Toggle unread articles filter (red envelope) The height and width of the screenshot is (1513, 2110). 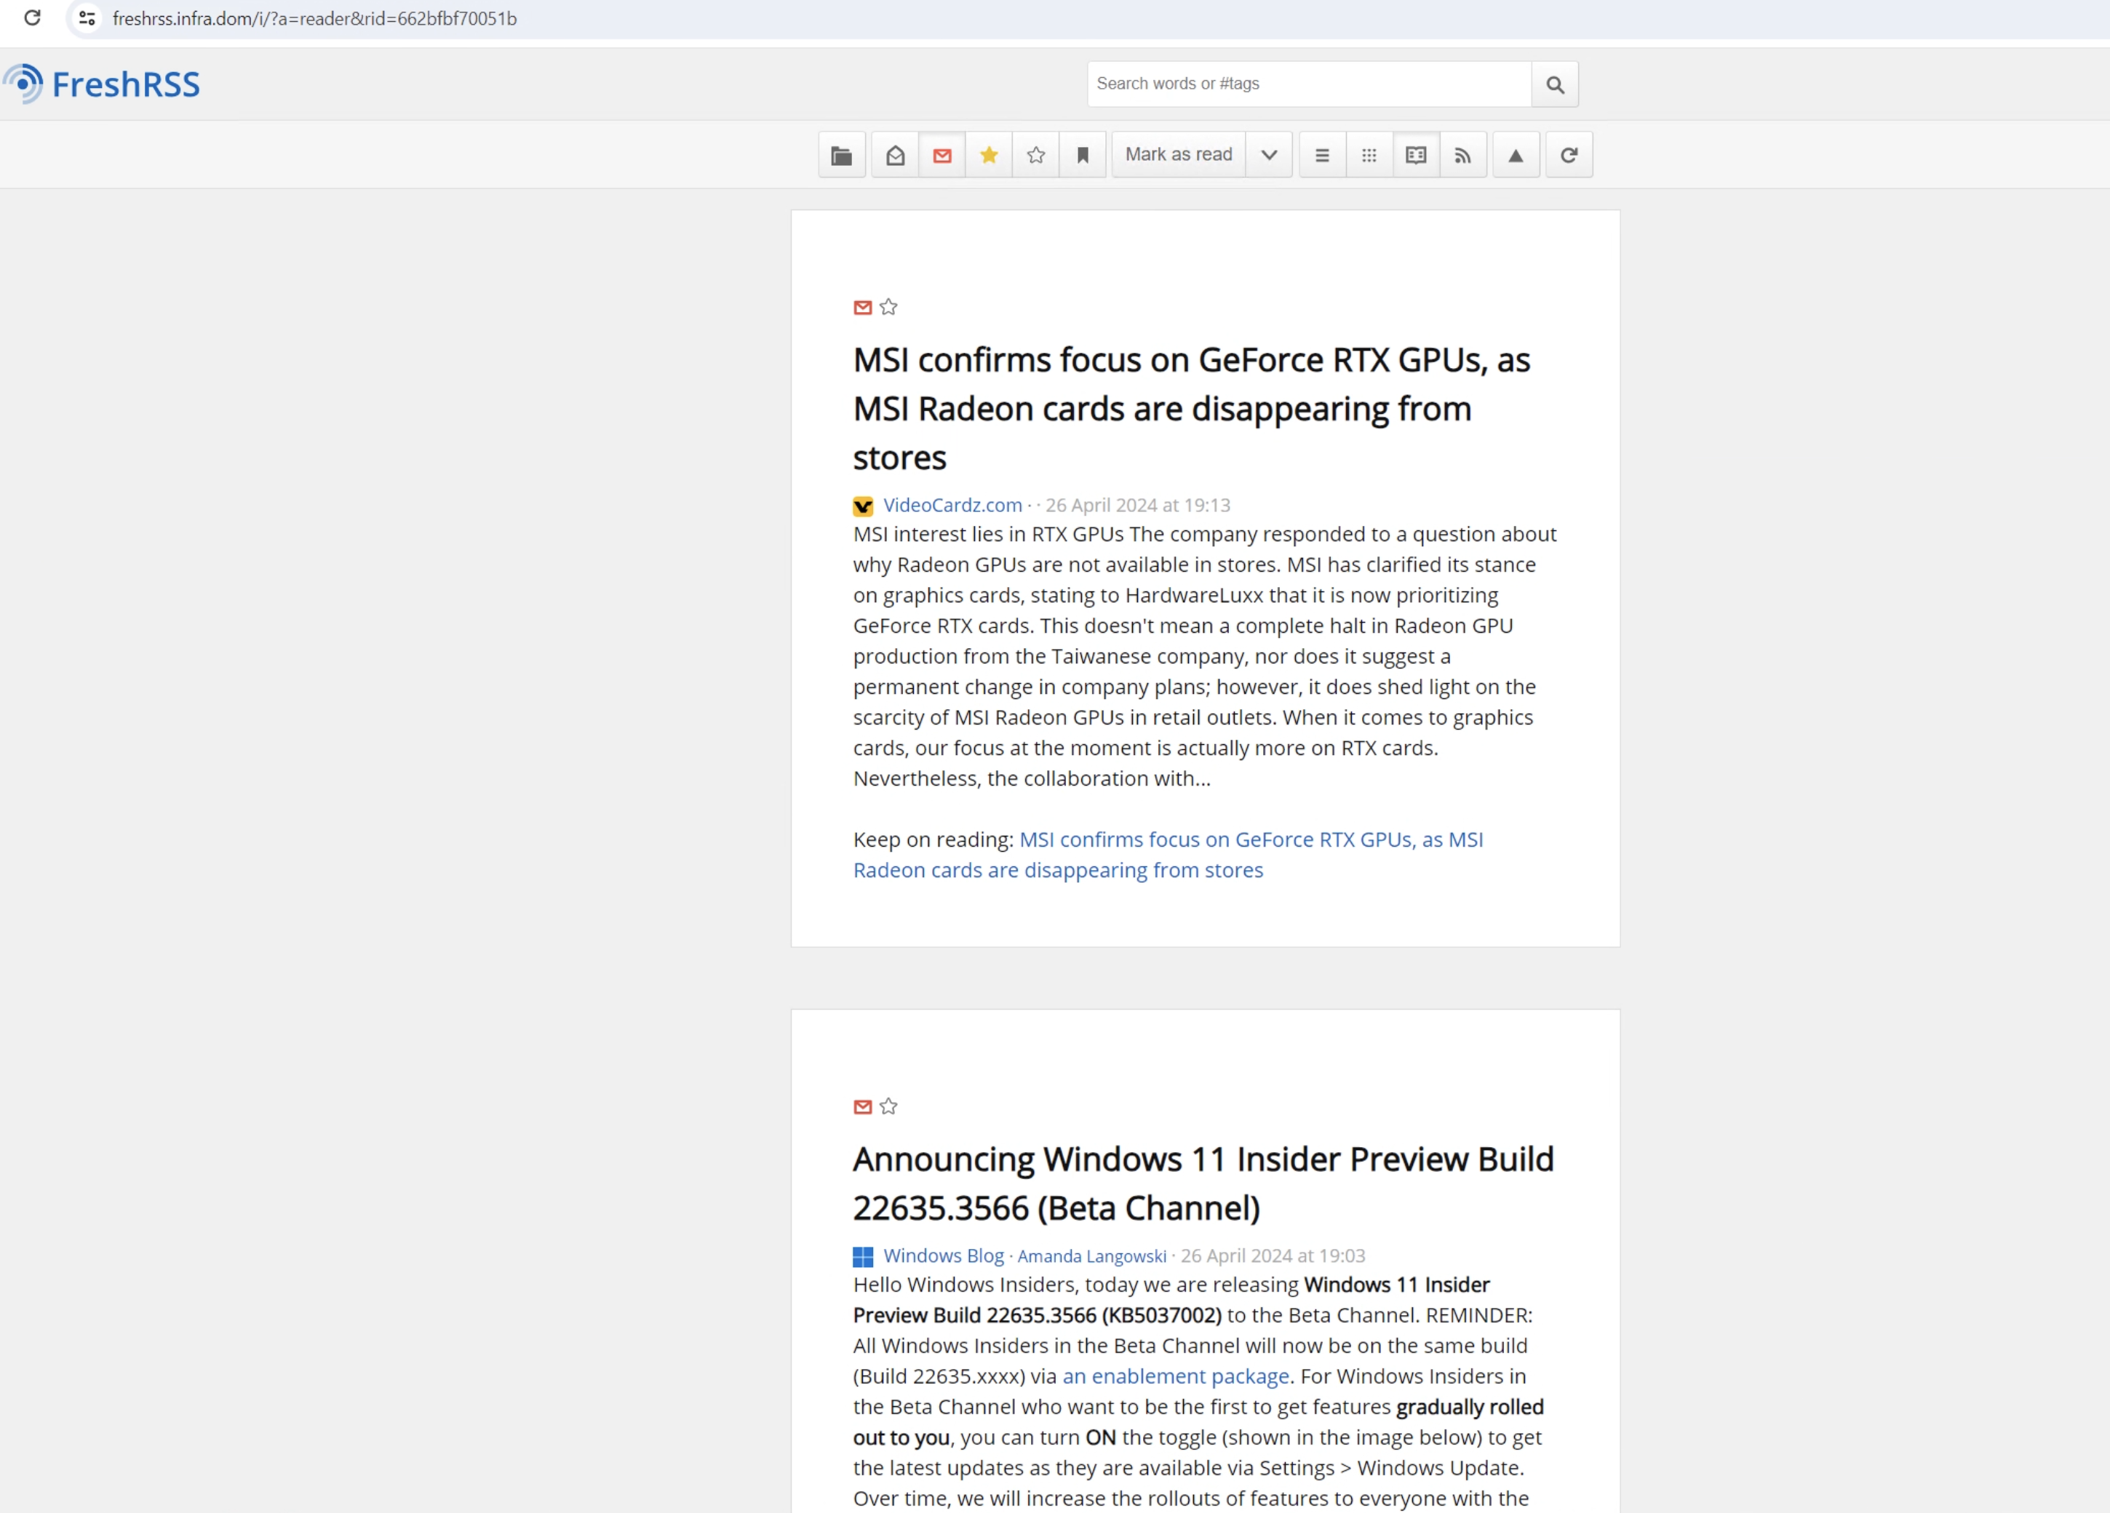(x=941, y=155)
